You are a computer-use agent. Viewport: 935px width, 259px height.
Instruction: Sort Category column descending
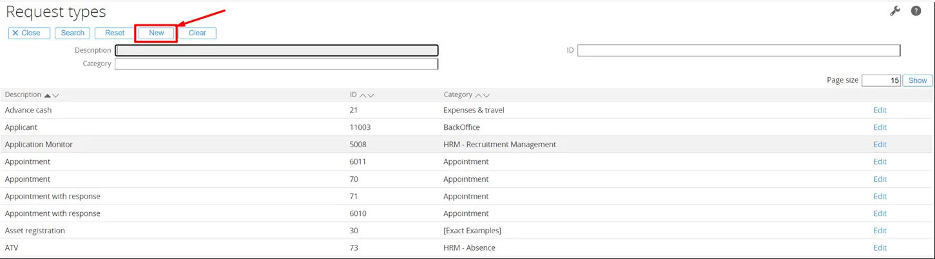(487, 95)
